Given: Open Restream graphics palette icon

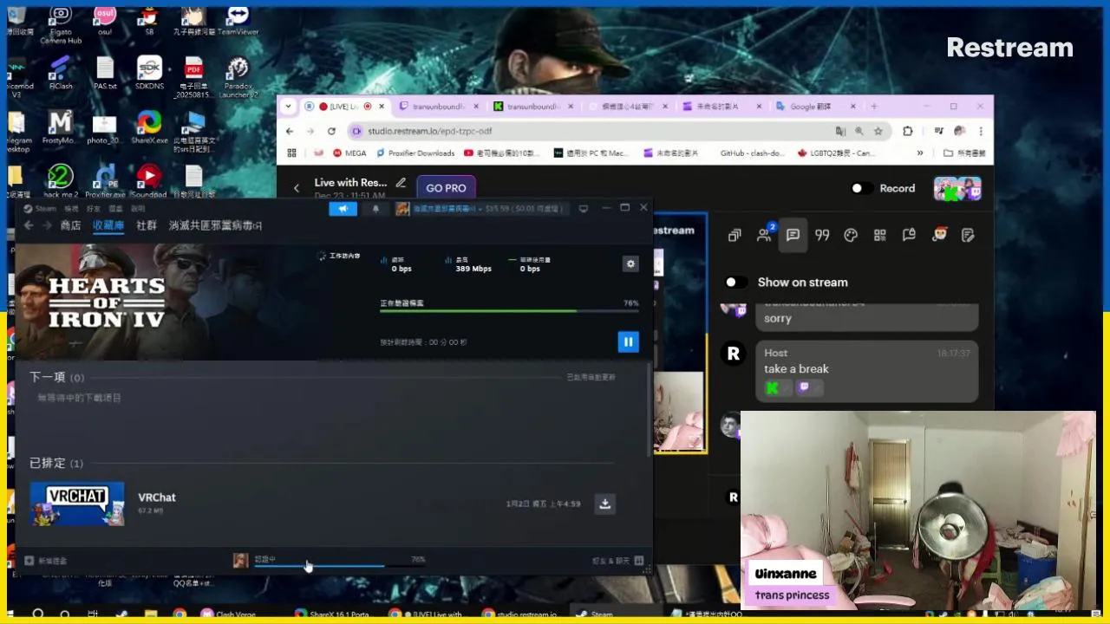Looking at the screenshot, I should pos(851,235).
